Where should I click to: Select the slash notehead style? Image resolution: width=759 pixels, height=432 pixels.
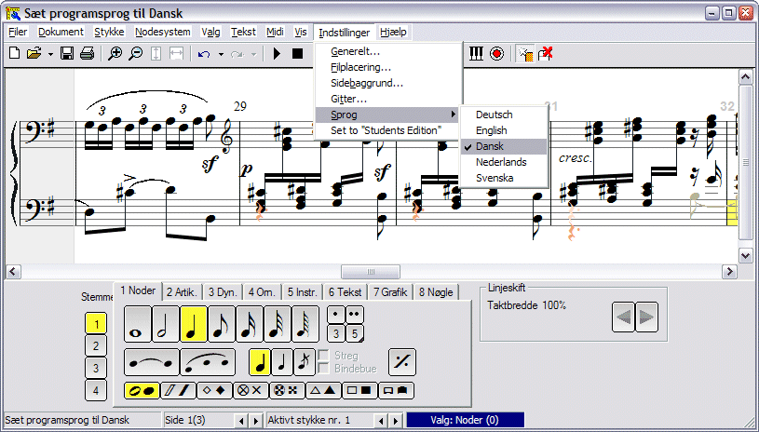(x=179, y=390)
